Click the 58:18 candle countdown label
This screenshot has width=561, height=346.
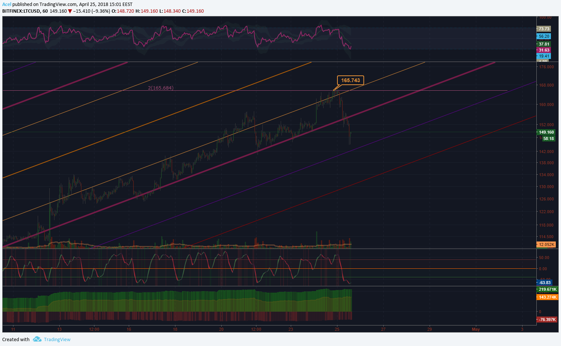(548, 138)
